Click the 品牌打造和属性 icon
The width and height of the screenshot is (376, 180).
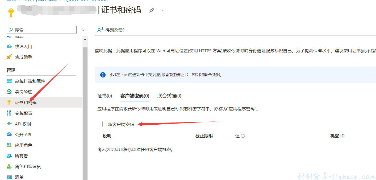tap(9, 81)
